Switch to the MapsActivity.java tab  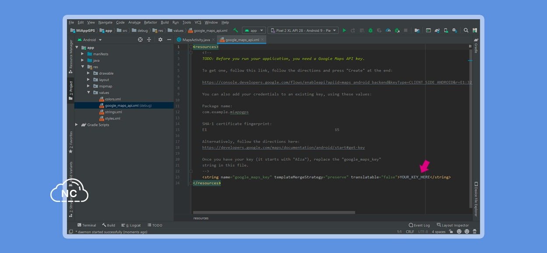coord(196,40)
